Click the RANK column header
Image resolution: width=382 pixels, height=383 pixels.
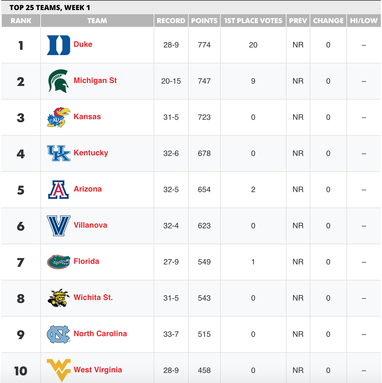coord(21,21)
